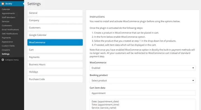Open the Cart settings tab
Image resolution: width=201 pixels, height=110 pixels.
pyautogui.click(x=55, y=50)
